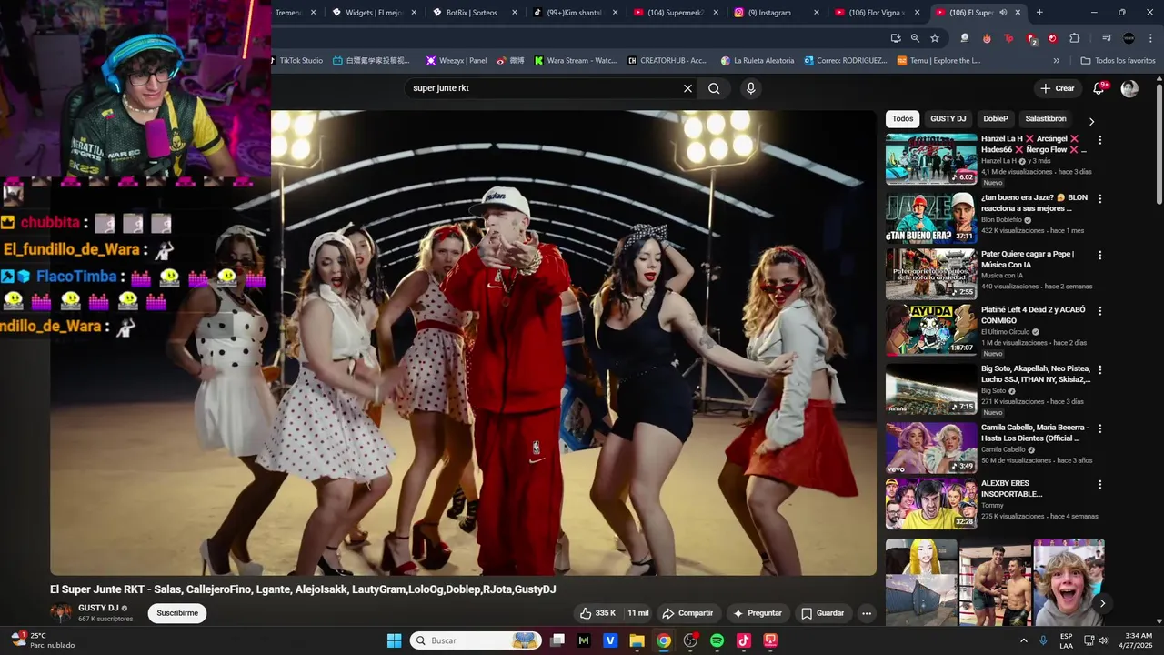Click the install app icon in address bar
The image size is (1164, 655).
896,38
